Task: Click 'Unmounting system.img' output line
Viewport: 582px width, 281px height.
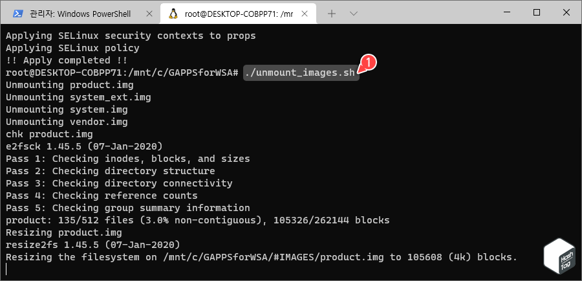Action: coord(67,109)
